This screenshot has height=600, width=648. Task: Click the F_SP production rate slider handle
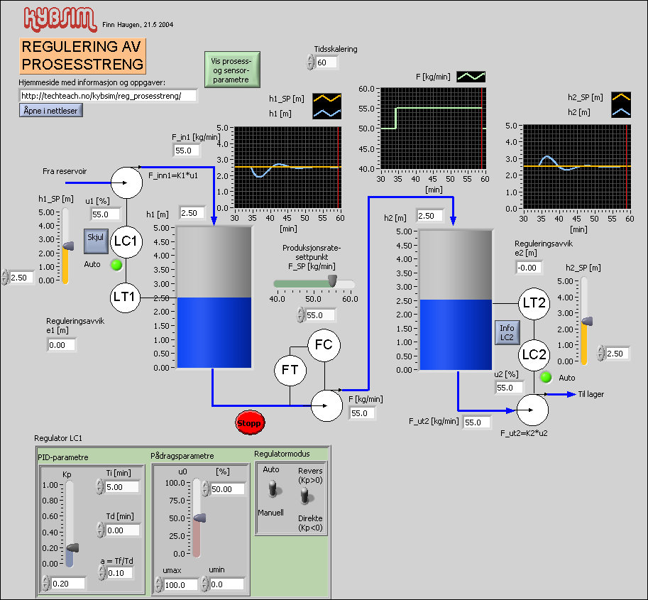pos(331,283)
